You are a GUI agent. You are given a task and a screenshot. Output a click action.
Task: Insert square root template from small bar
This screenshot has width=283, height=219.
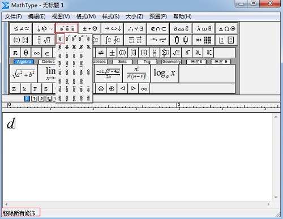pyautogui.click(x=176, y=53)
